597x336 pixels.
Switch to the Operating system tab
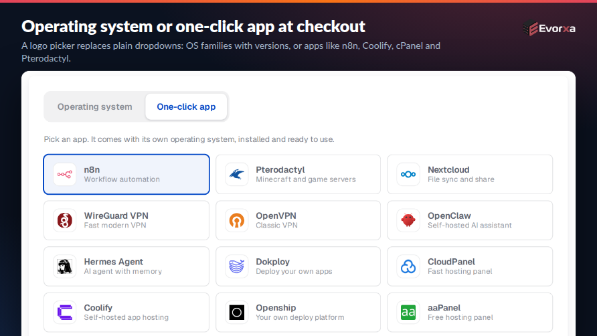(95, 106)
